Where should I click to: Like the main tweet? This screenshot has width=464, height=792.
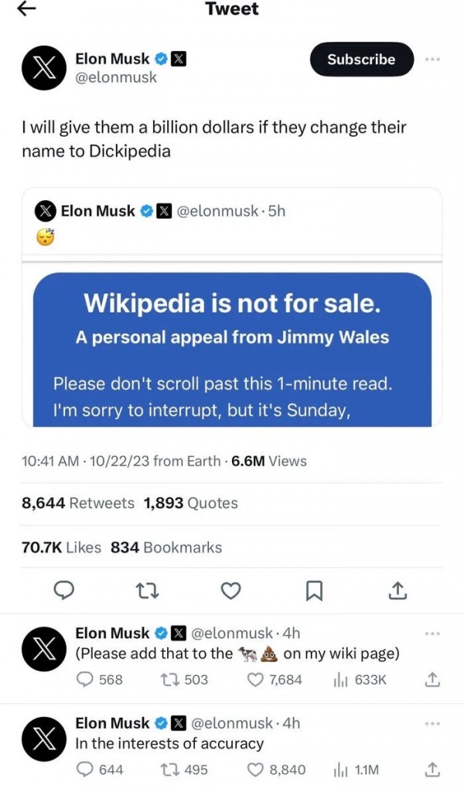[x=230, y=591]
